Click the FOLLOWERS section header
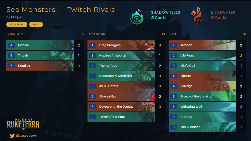The image size is (251, 141). coord(96,34)
